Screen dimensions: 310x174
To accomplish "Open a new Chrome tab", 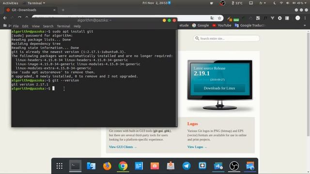I will tap(63, 10).
